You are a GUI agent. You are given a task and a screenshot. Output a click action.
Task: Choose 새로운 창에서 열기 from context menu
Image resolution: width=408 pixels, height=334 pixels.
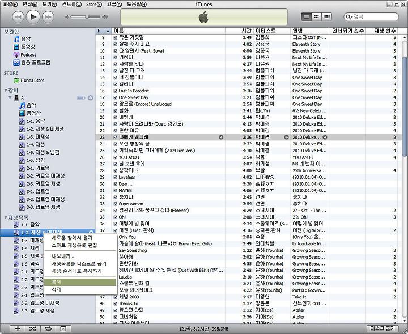[73, 238]
